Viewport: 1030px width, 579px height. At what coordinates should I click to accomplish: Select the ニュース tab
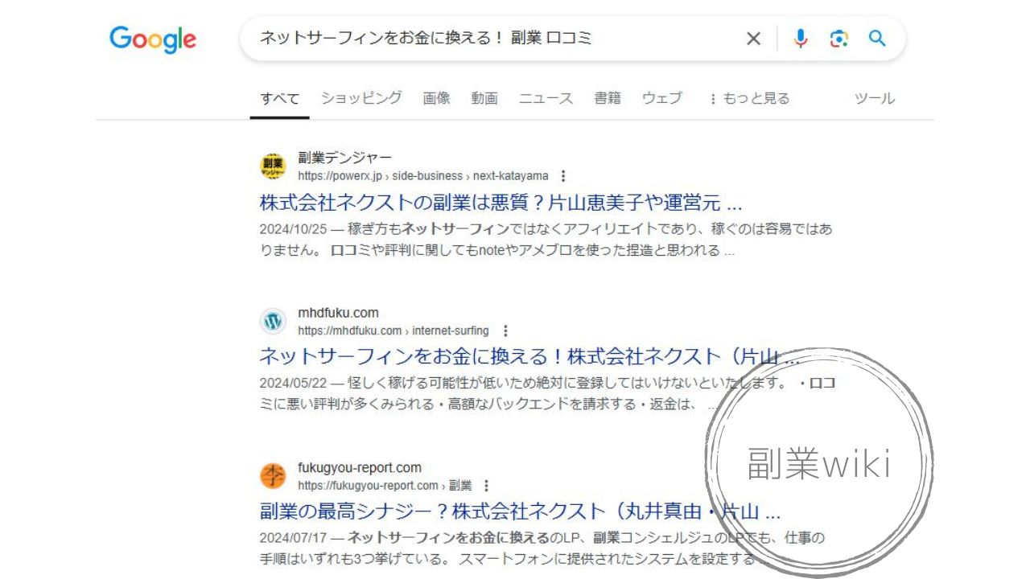[x=546, y=98]
